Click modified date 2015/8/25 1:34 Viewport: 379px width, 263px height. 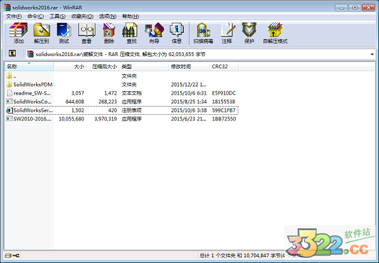click(189, 102)
